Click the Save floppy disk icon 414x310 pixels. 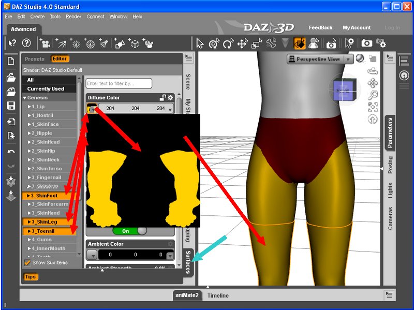coord(11,106)
